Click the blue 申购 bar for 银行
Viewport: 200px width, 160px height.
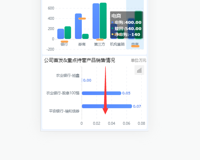pos(61,34)
